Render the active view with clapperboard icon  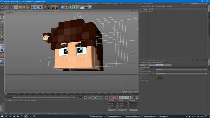point(49,7)
